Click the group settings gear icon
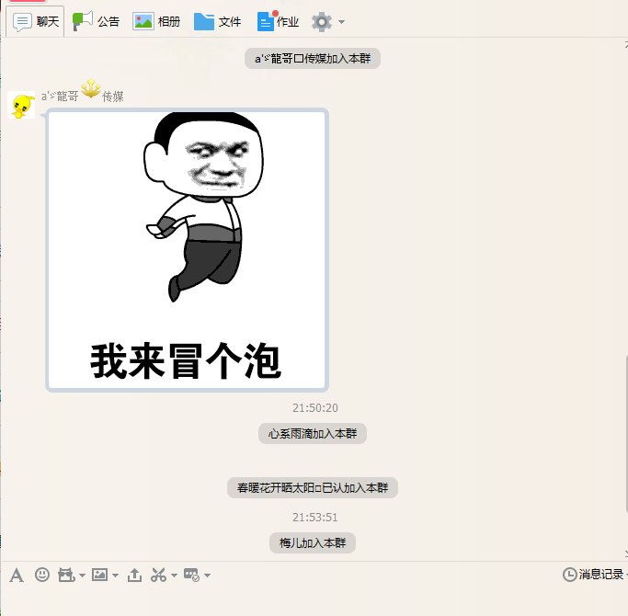This screenshot has height=616, width=628. 321,21
